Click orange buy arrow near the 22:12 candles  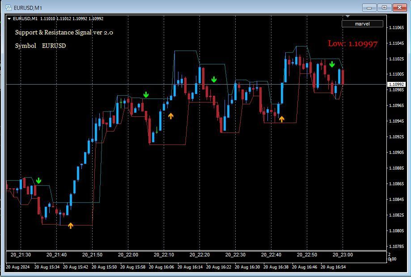pyautogui.click(x=170, y=116)
